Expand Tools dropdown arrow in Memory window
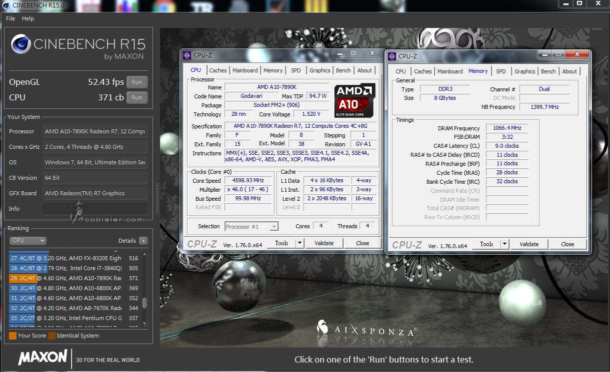The height and width of the screenshot is (372, 610). (504, 244)
